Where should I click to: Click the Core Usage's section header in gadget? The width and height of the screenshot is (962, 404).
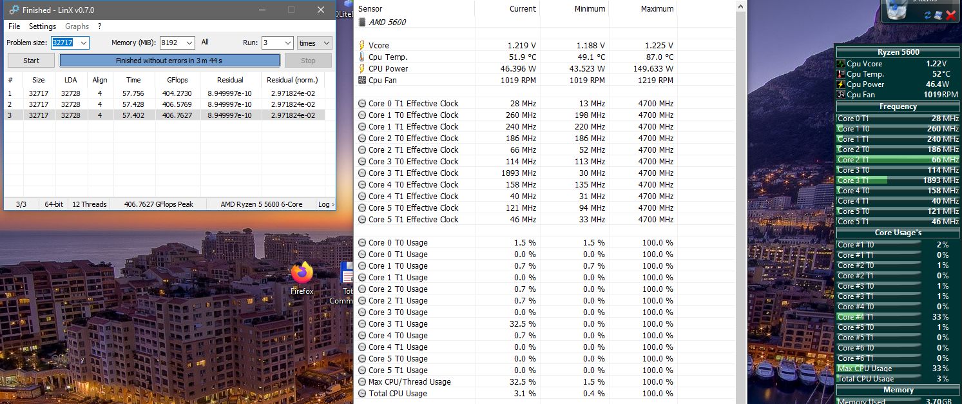(x=898, y=233)
